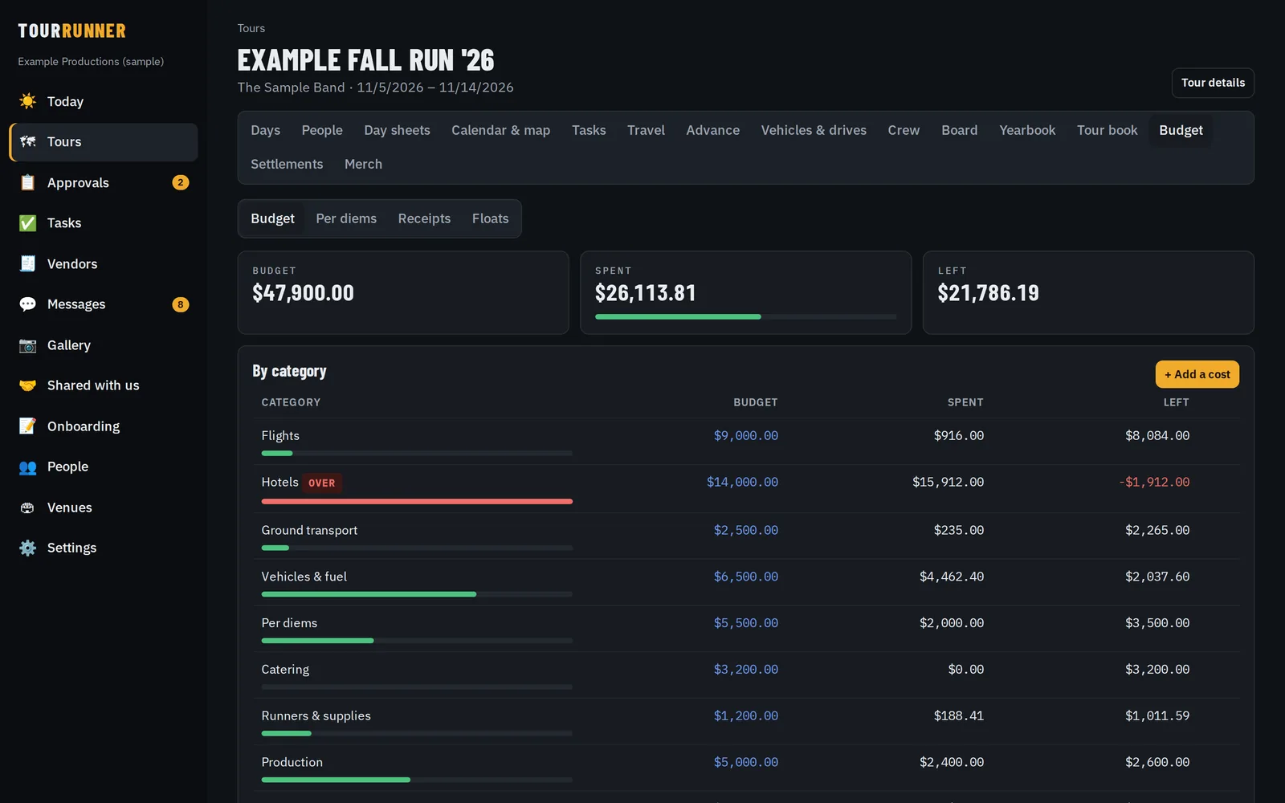Click the Ground transport budget $2,500.00
This screenshot has height=803, width=1285.
(745, 530)
